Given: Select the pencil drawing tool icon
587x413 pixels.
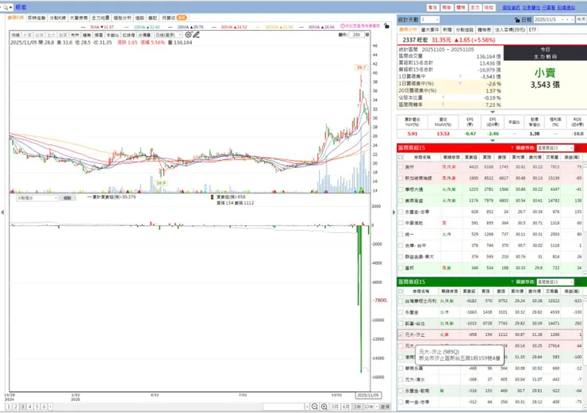Looking at the screenshot, I should coord(196,34).
